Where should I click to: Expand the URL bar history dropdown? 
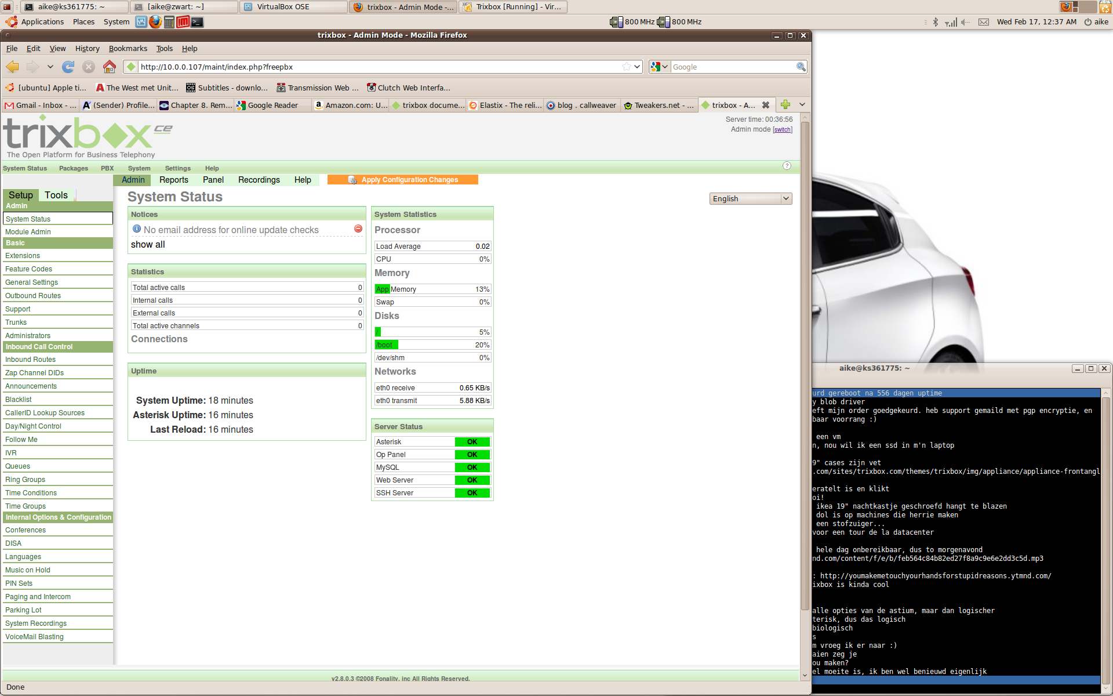[637, 67]
